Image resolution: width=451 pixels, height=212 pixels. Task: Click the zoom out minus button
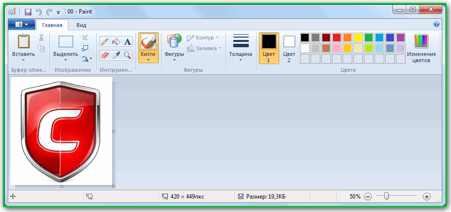point(368,197)
